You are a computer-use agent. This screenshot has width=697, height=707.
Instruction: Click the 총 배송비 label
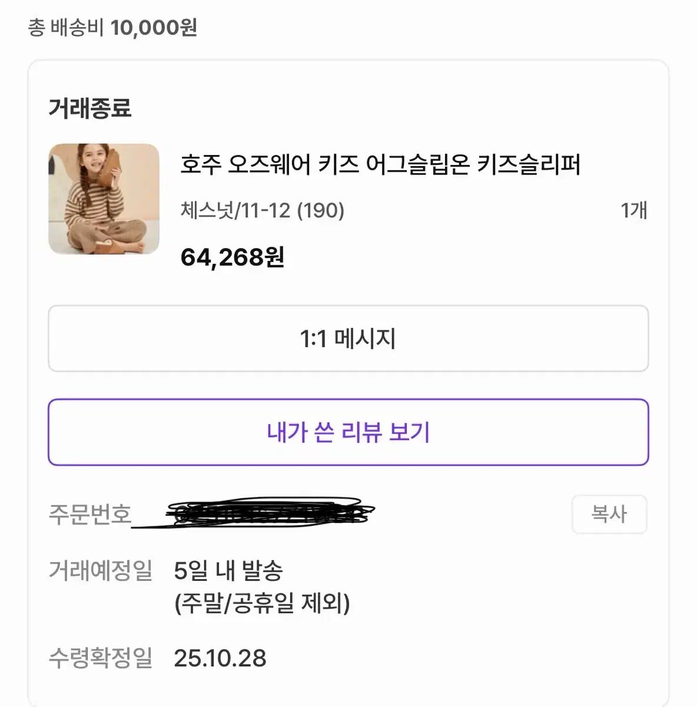tap(66, 28)
